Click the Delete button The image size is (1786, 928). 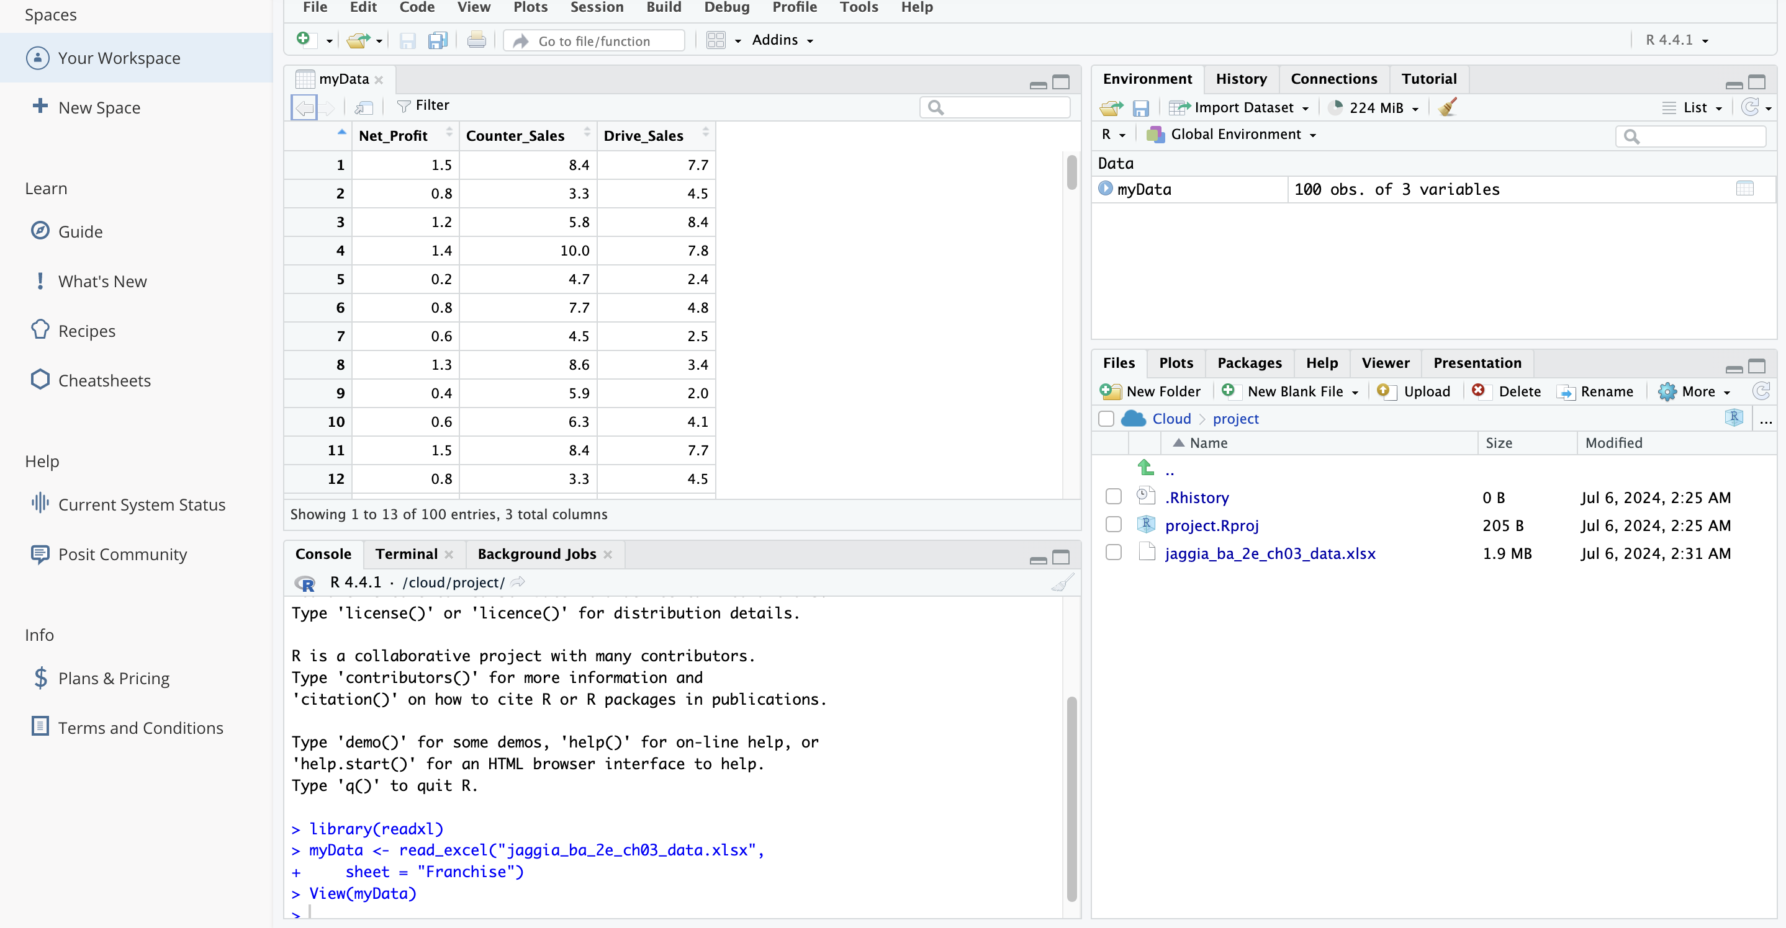(1506, 391)
